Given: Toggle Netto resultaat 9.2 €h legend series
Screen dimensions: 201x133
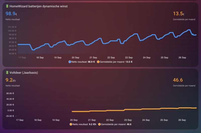Looking at the screenshot, I should tap(83, 124).
